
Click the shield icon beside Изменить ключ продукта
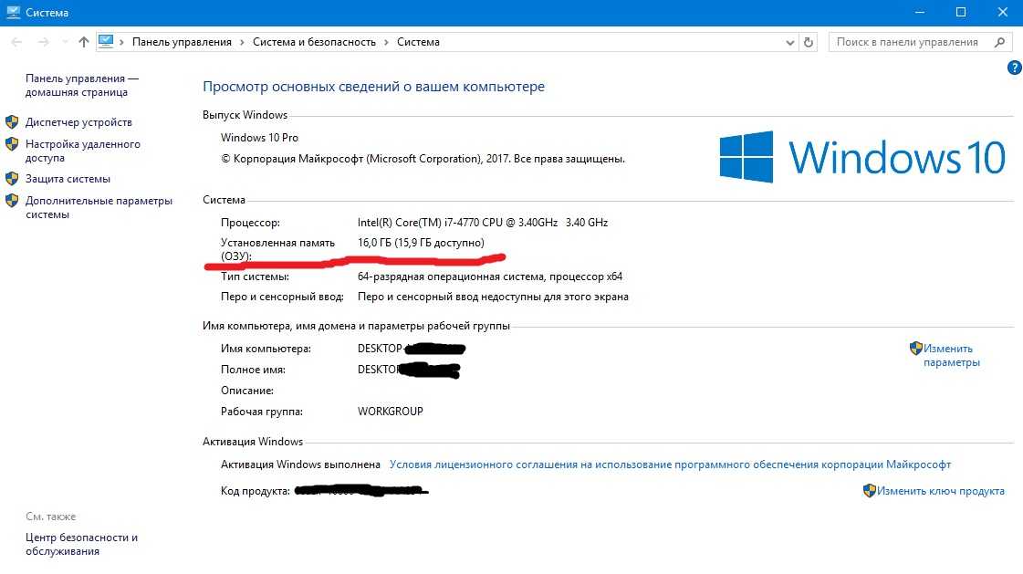point(869,491)
